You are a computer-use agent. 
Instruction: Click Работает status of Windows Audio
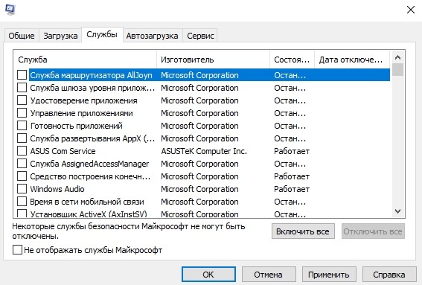click(292, 189)
